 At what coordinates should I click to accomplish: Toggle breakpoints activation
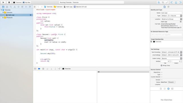click(39, 69)
